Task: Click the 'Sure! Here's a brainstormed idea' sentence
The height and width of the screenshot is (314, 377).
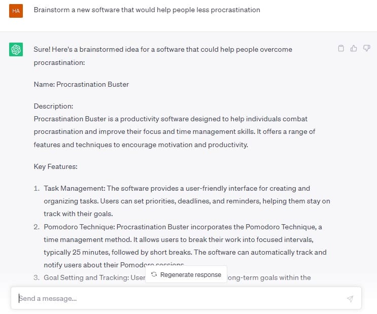Action: click(x=163, y=56)
